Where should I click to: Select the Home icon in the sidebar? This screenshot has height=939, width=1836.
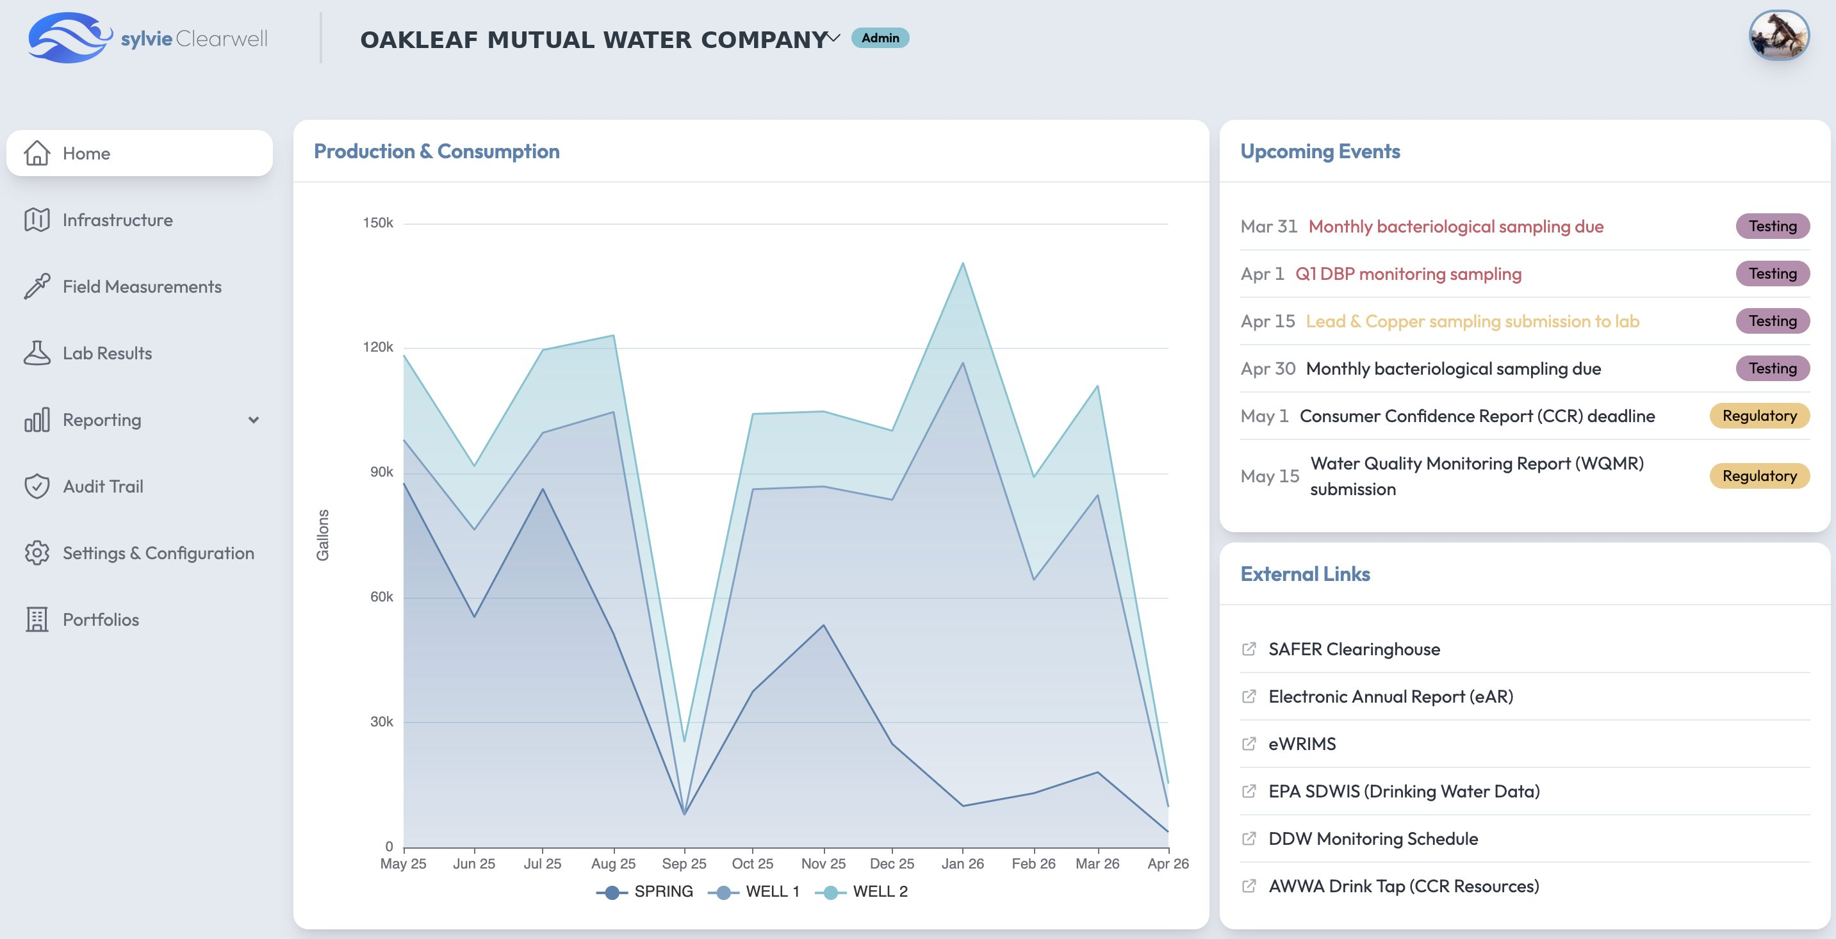[x=37, y=152]
